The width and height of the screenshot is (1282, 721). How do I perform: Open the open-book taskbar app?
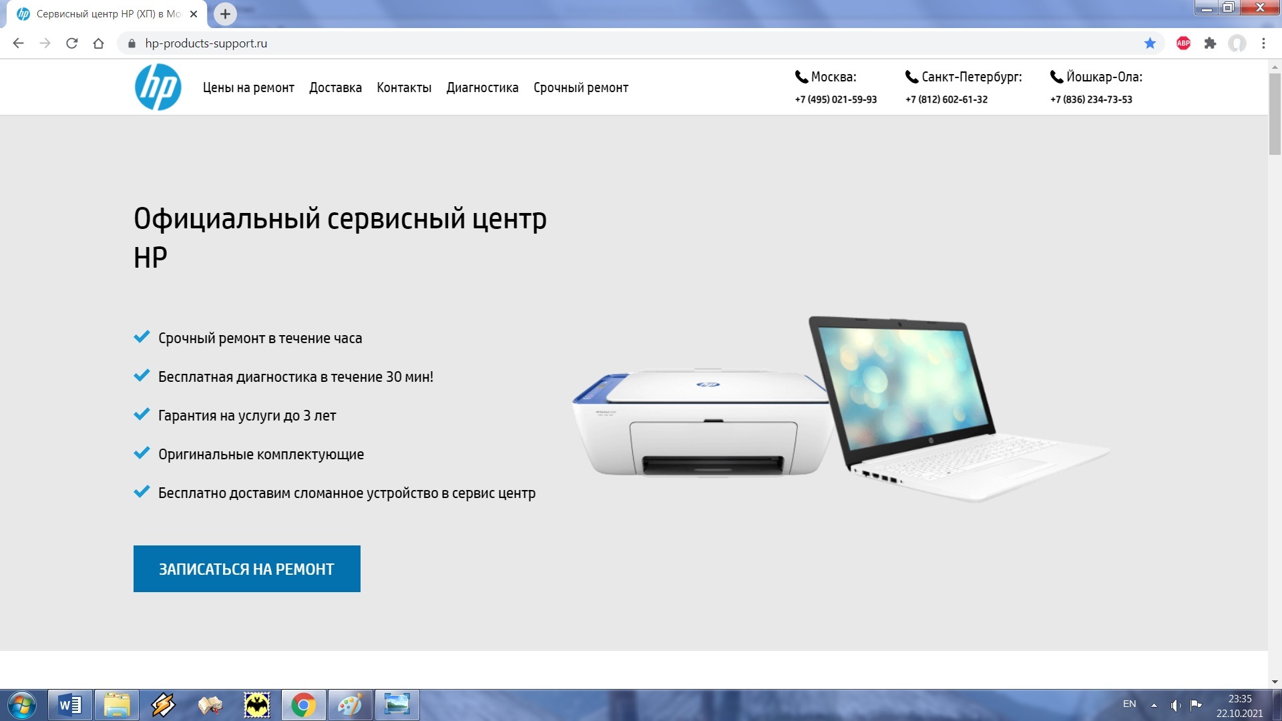pyautogui.click(x=210, y=705)
